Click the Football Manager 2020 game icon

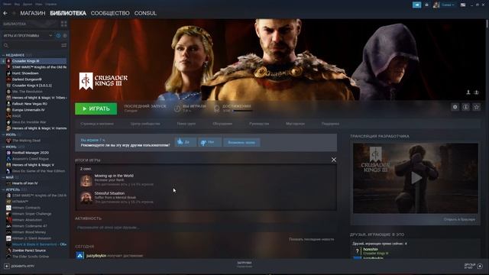click(x=8, y=153)
